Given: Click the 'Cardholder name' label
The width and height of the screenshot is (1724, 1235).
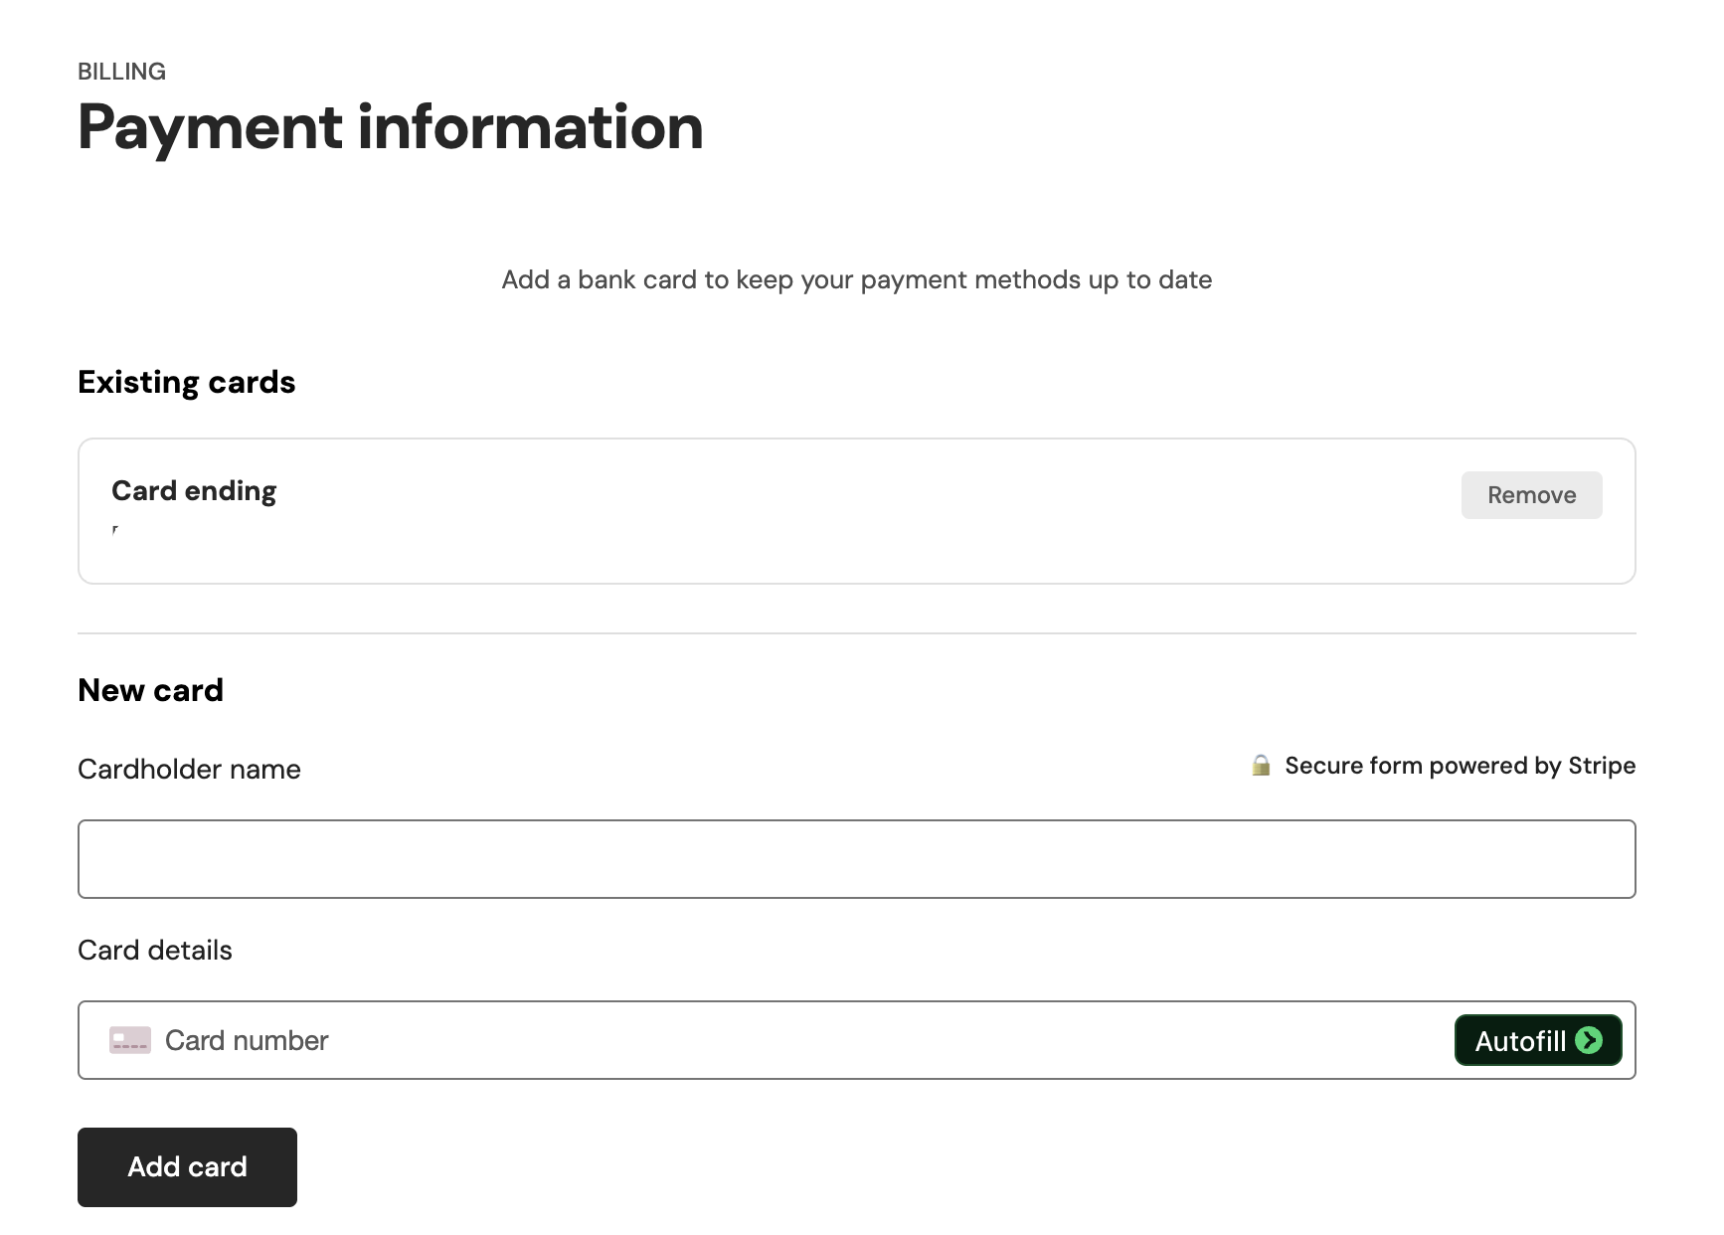Looking at the screenshot, I should [x=189, y=770].
